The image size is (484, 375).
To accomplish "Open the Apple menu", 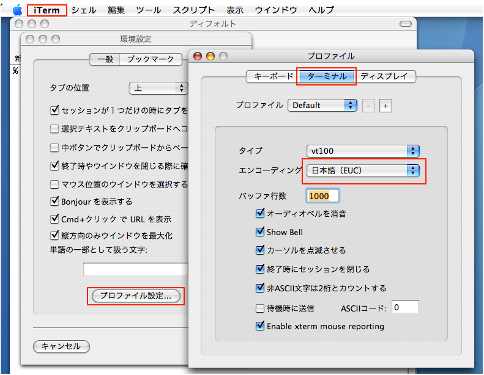I will coord(17,10).
